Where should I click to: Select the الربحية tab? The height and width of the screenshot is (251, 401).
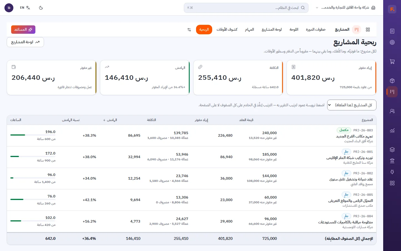pyautogui.click(x=204, y=30)
